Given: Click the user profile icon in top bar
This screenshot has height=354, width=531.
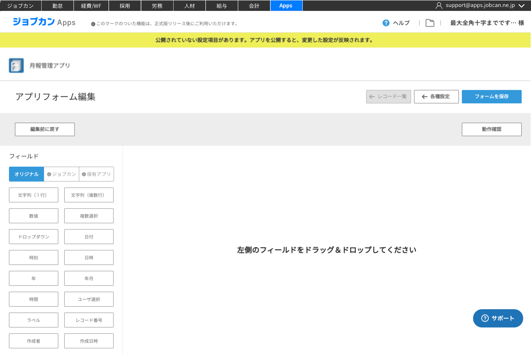Looking at the screenshot, I should [x=439, y=6].
